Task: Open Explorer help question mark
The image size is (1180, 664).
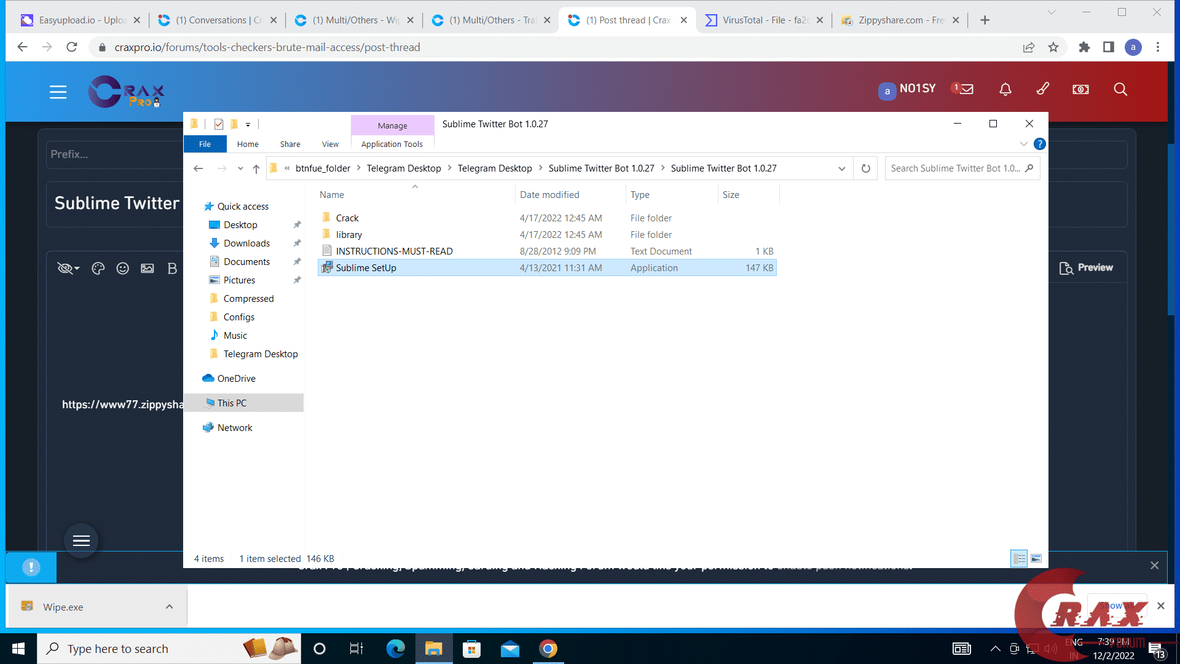Action: click(1040, 144)
